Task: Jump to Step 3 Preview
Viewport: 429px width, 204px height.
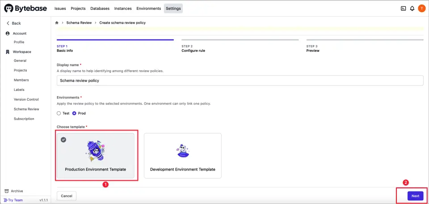Action: coord(313,48)
